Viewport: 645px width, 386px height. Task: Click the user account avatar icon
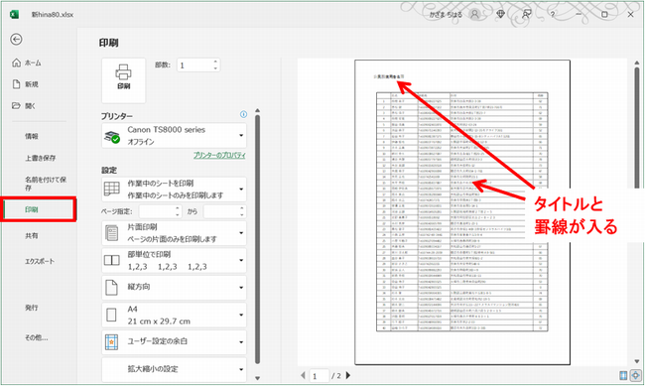[x=474, y=14]
